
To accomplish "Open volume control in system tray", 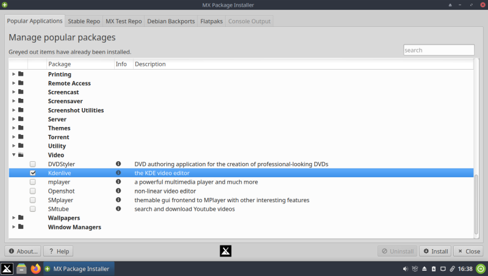I will coord(405,269).
